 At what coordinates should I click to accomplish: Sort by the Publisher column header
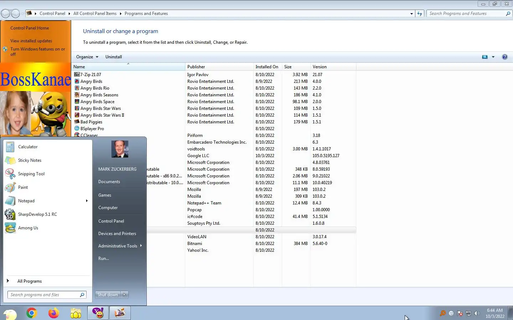tap(219, 67)
